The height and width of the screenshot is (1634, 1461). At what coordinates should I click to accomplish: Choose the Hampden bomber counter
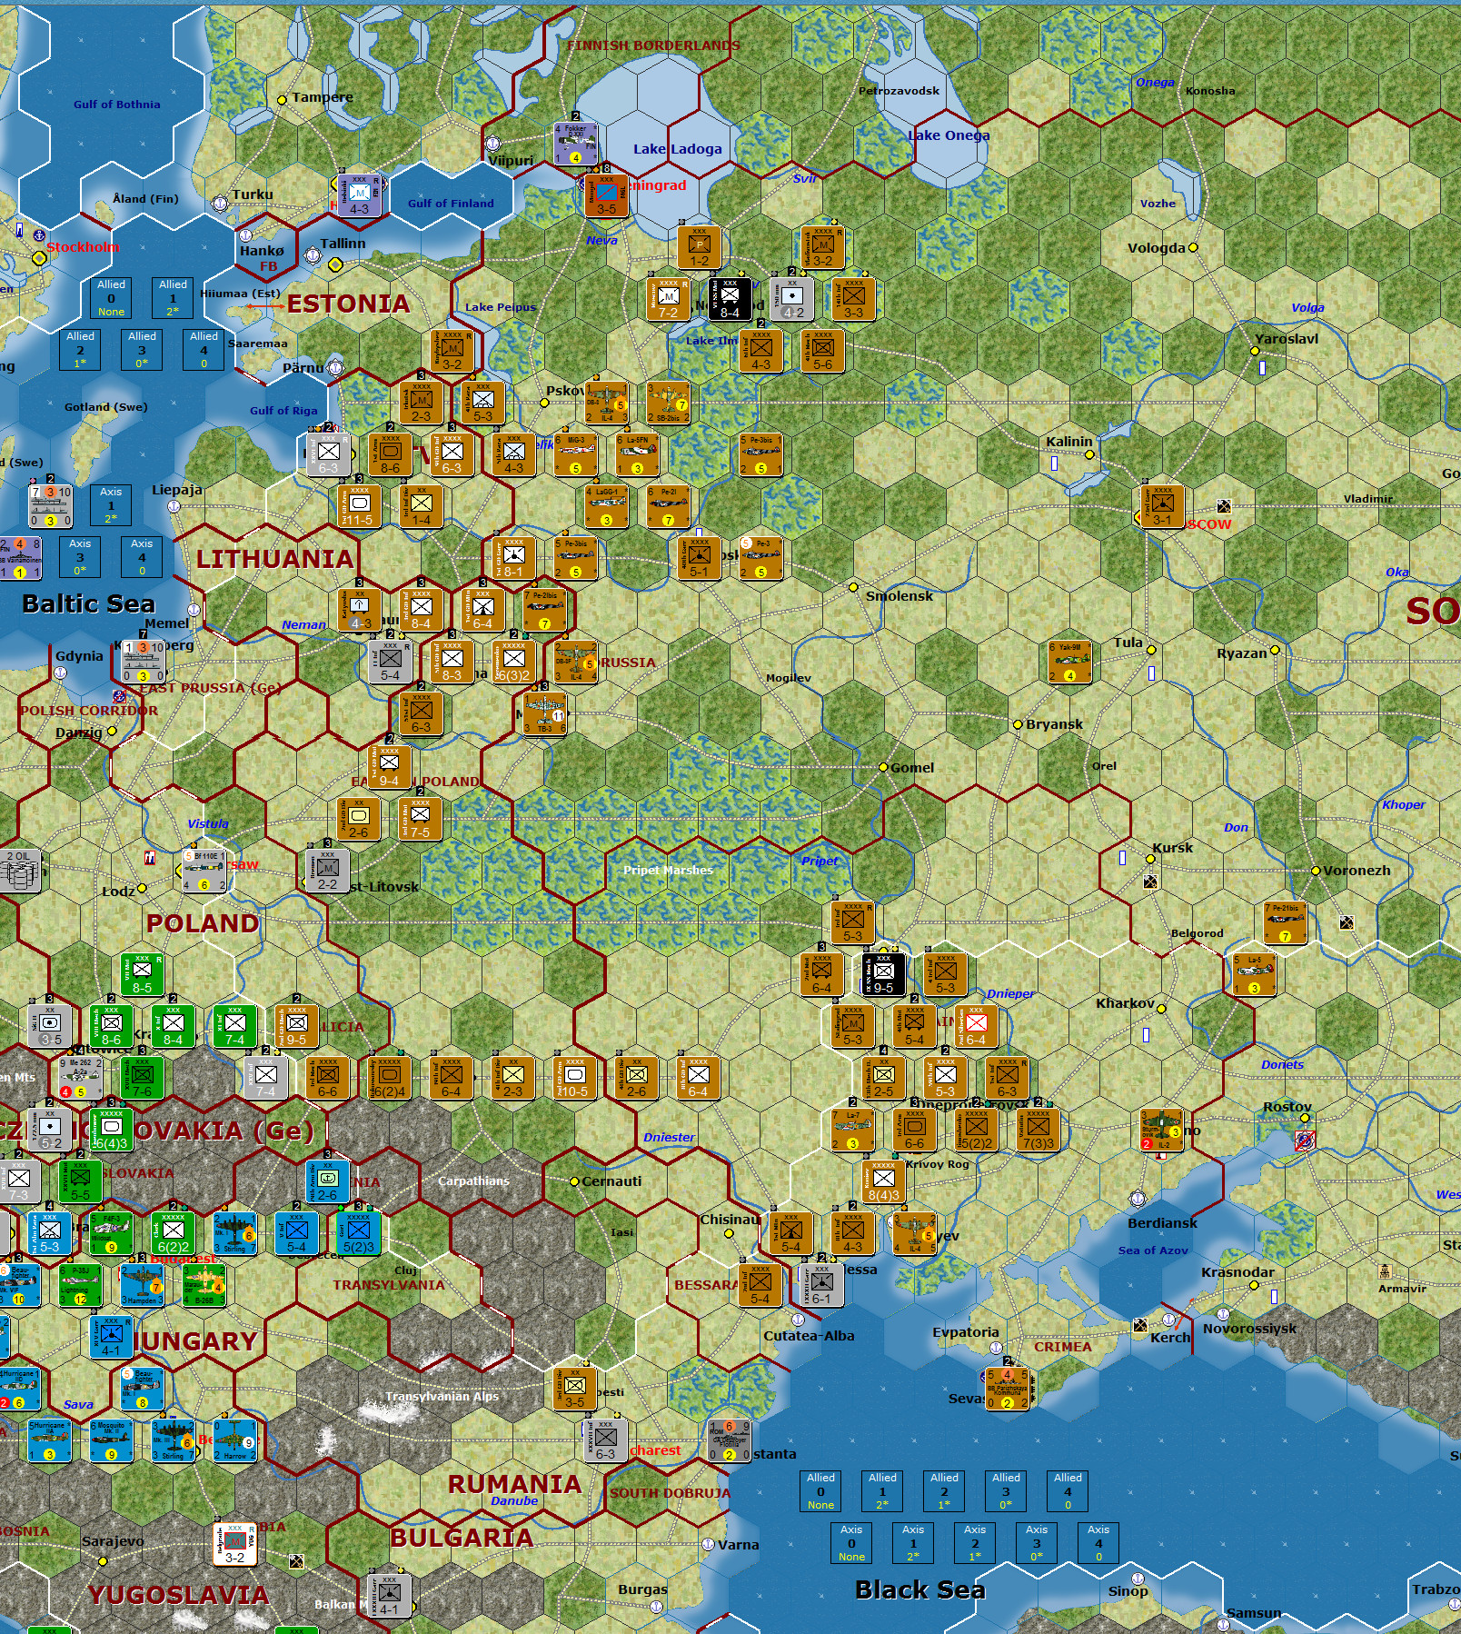(x=143, y=1285)
